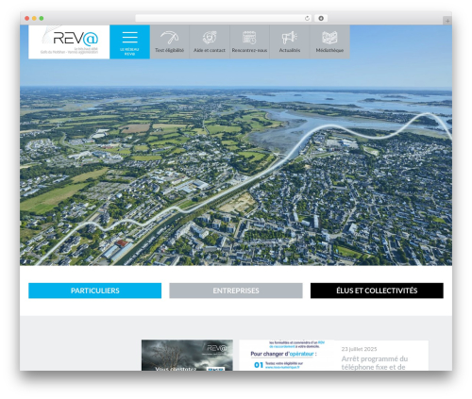This screenshot has height=399, width=472.
Task: Maximize window with the green button
Action: [x=42, y=19]
